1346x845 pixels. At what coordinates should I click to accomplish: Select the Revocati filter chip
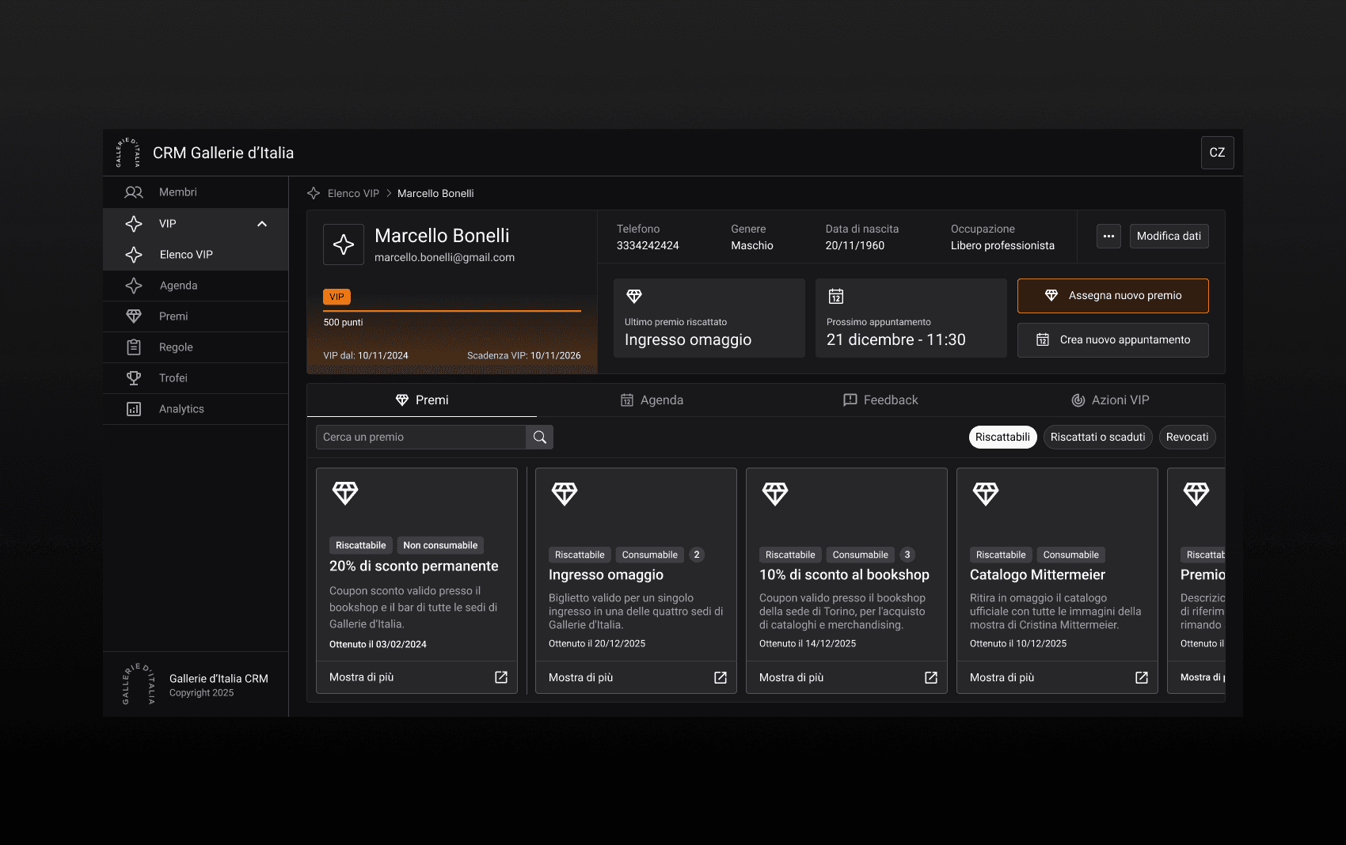coord(1187,438)
